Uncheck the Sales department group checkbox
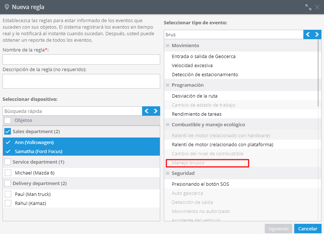 tap(8, 131)
